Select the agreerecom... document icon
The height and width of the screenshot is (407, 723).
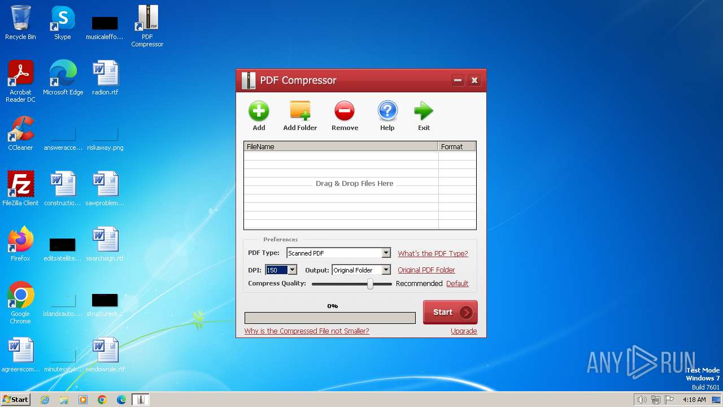coord(20,355)
